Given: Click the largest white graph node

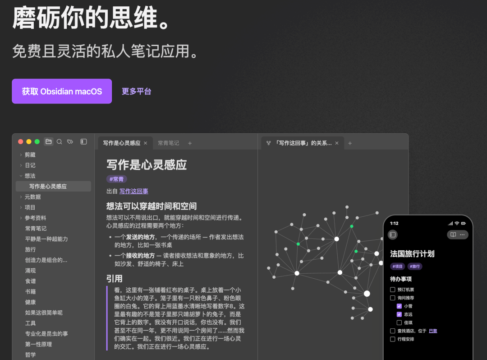Looking at the screenshot, I should (x=367, y=294).
